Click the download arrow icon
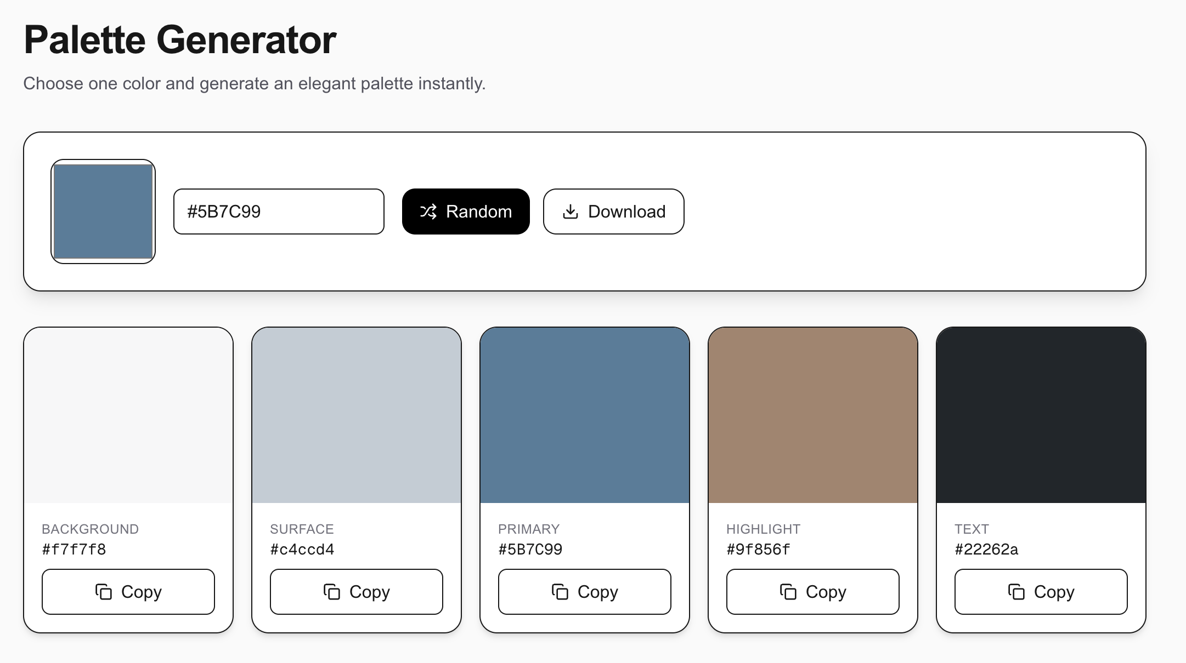The width and height of the screenshot is (1186, 663). tap(571, 212)
